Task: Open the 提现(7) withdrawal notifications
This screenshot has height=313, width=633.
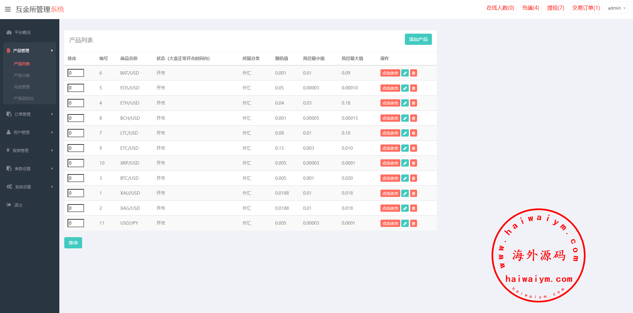Action: [556, 8]
